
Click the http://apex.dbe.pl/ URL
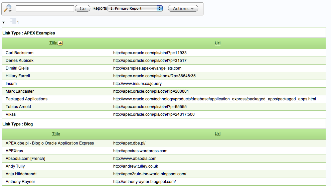[129, 143]
